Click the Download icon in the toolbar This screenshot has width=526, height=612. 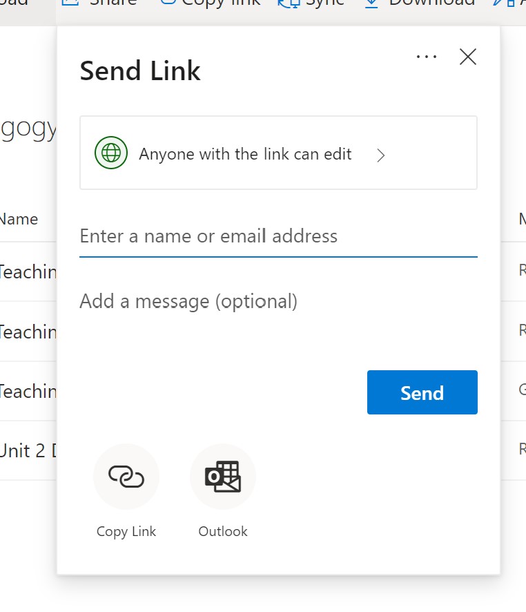point(371,3)
